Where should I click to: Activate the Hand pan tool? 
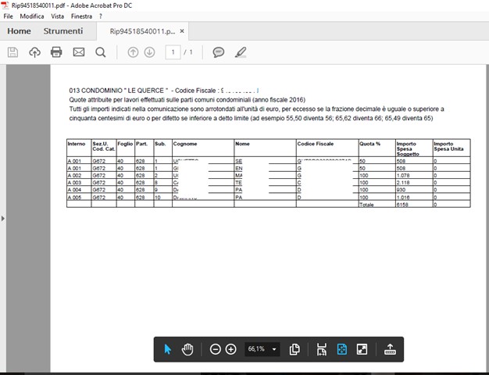187,349
